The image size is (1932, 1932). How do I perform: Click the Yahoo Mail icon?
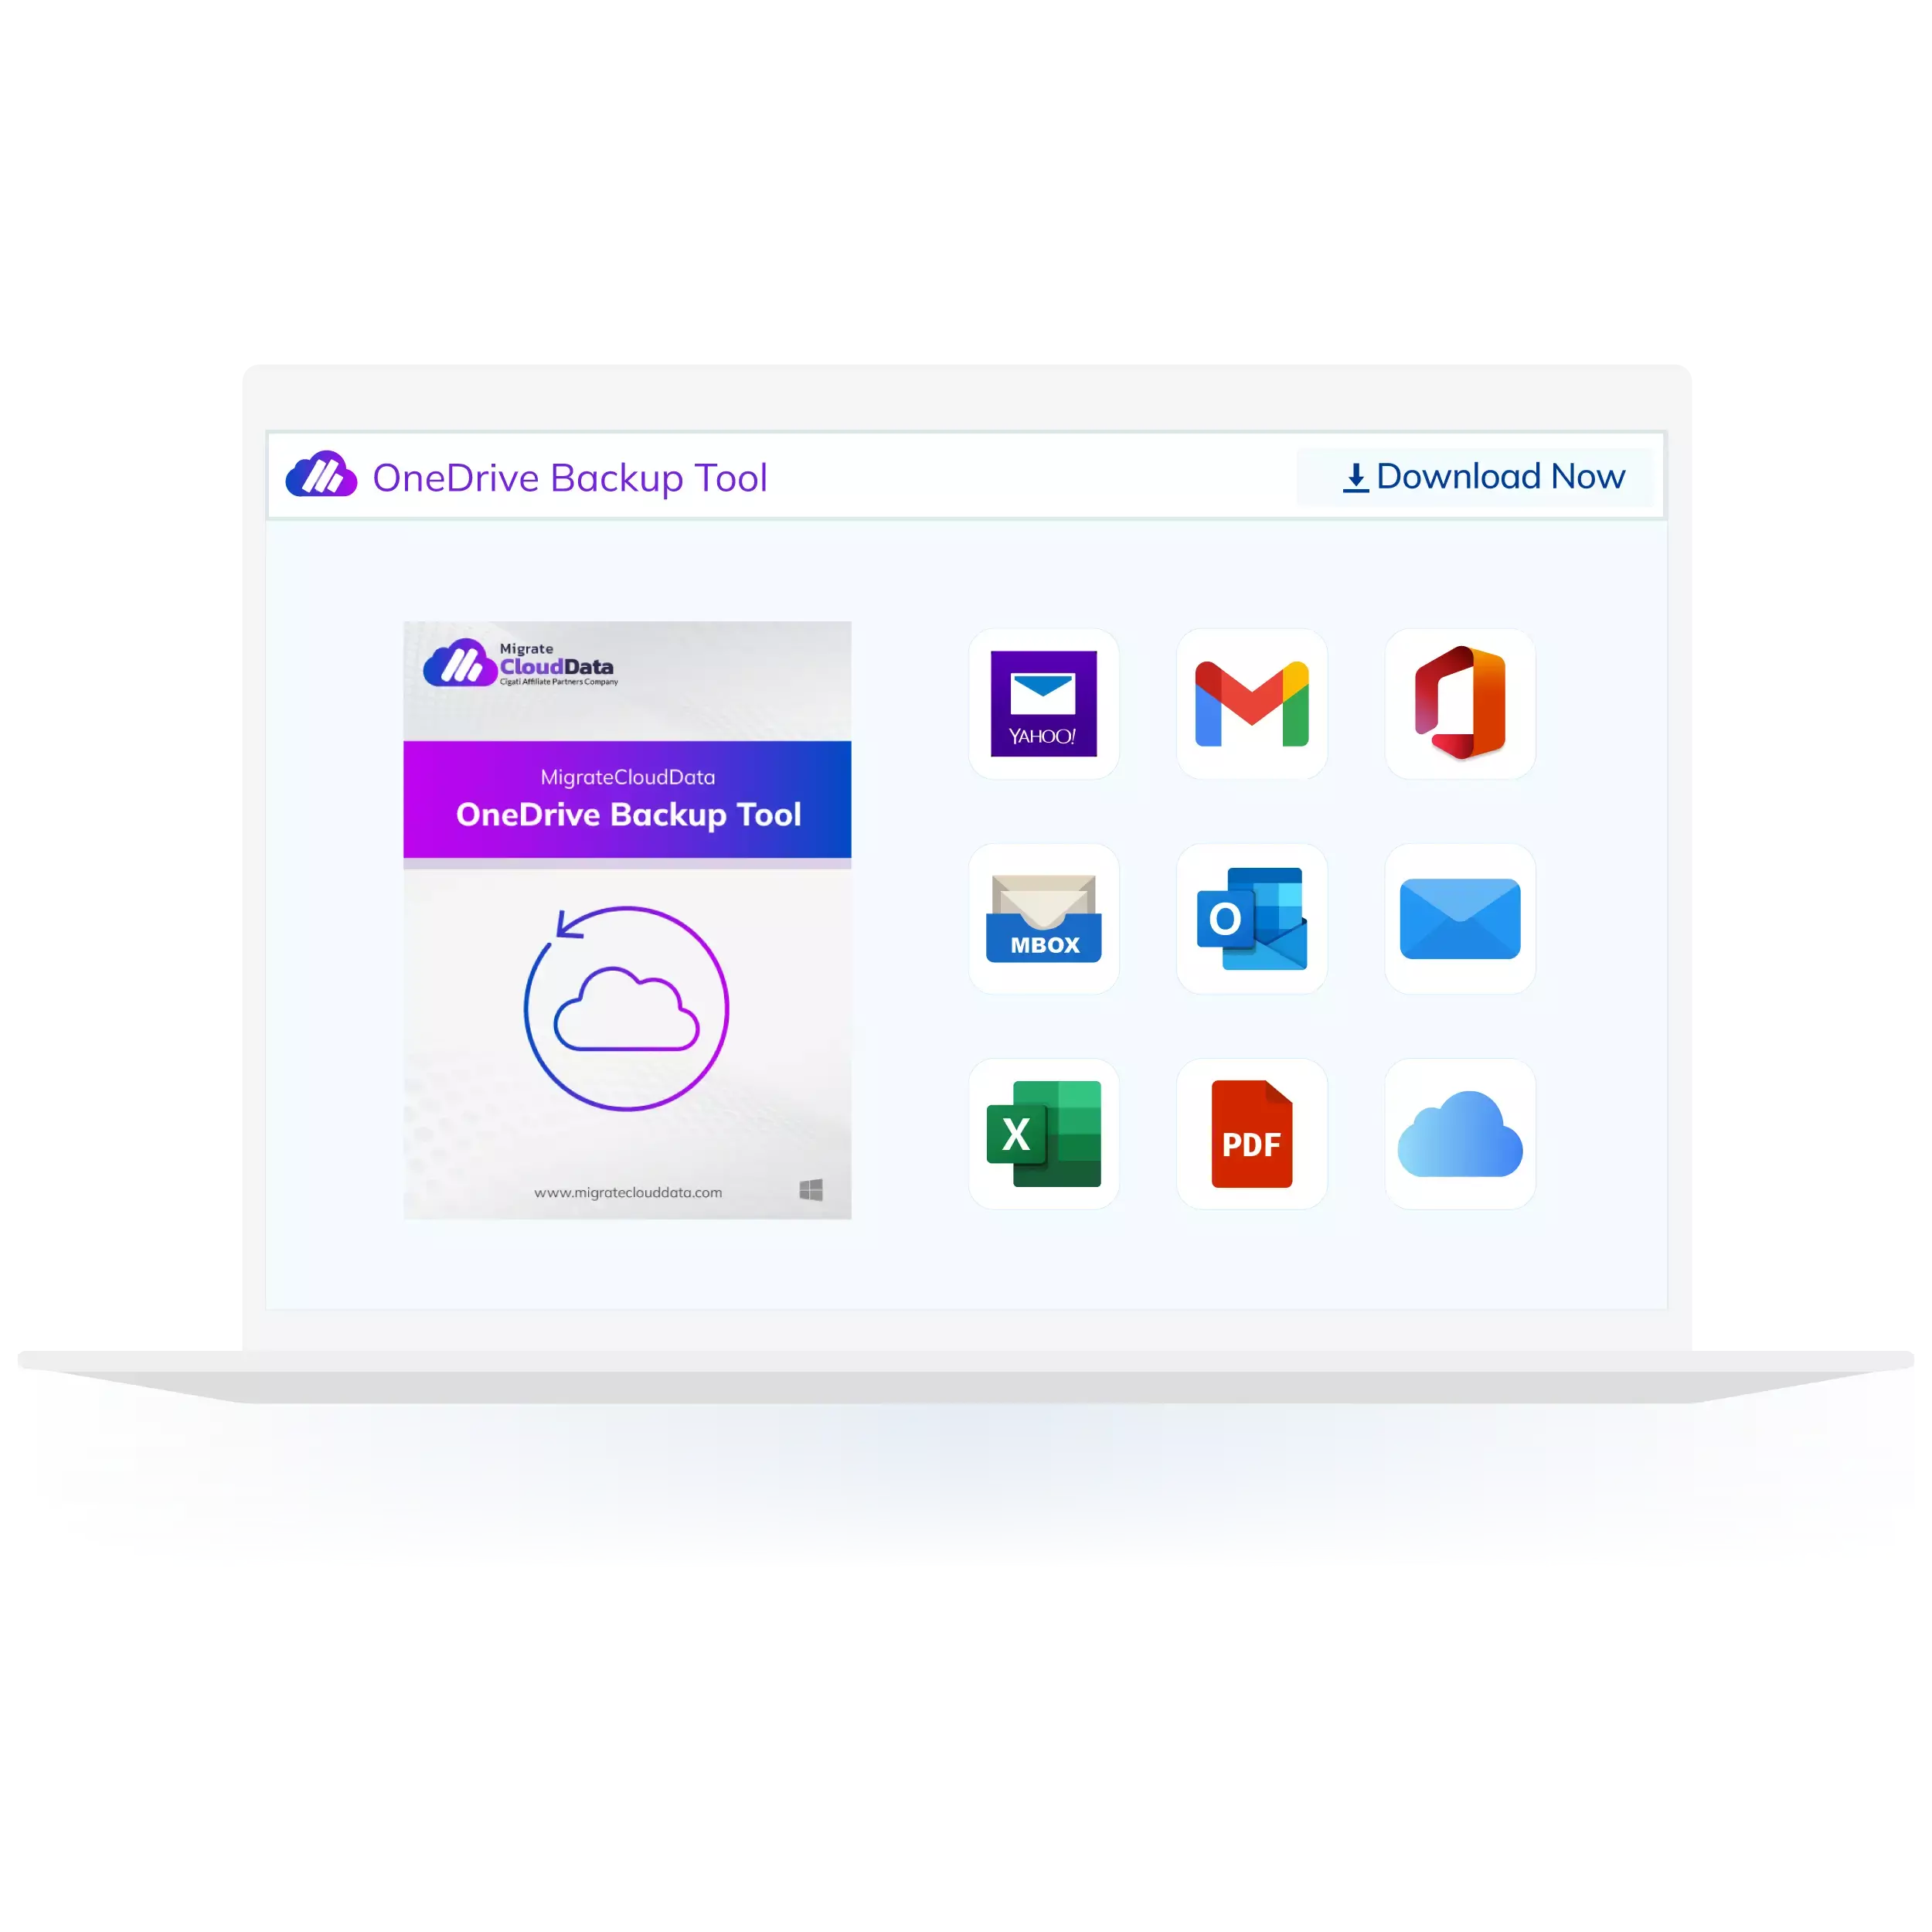pyautogui.click(x=1044, y=702)
